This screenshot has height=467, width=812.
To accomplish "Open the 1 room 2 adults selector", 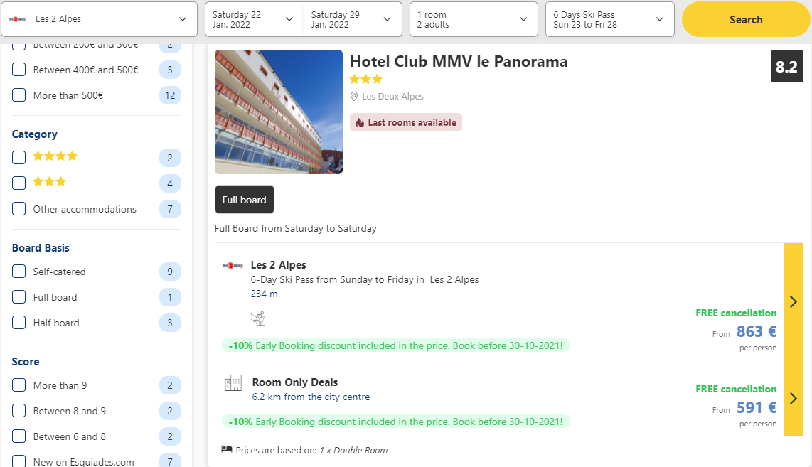I will 474,19.
